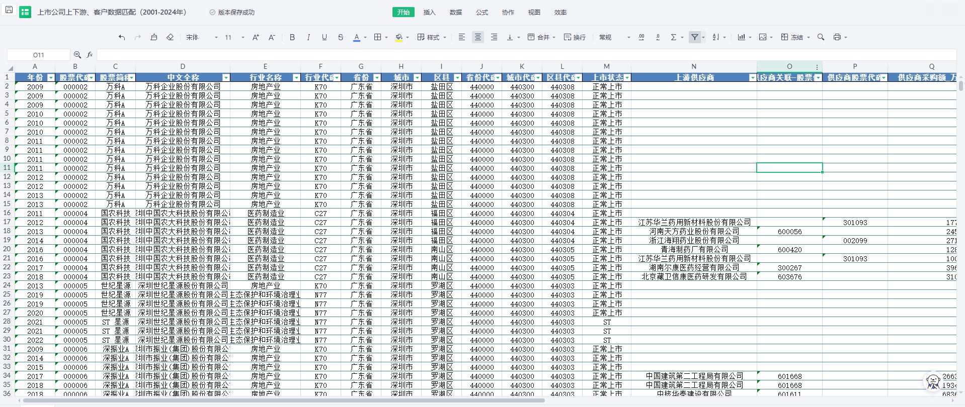Expand the 冻结 freeze dropdown arrow
The image size is (965, 407).
[x=809, y=38]
